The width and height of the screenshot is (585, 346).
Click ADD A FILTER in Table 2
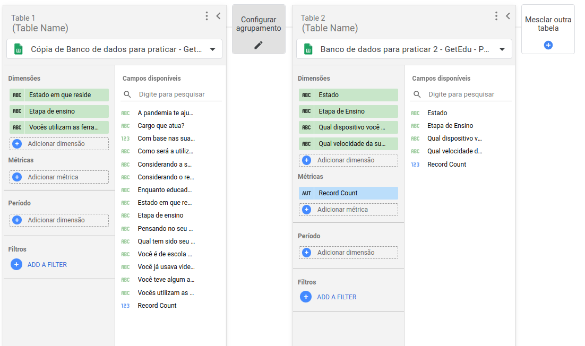(x=336, y=297)
